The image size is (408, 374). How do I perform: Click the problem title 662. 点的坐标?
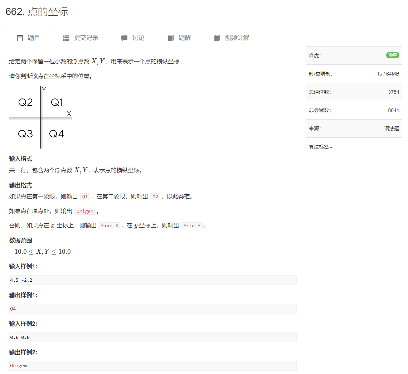click(x=37, y=12)
